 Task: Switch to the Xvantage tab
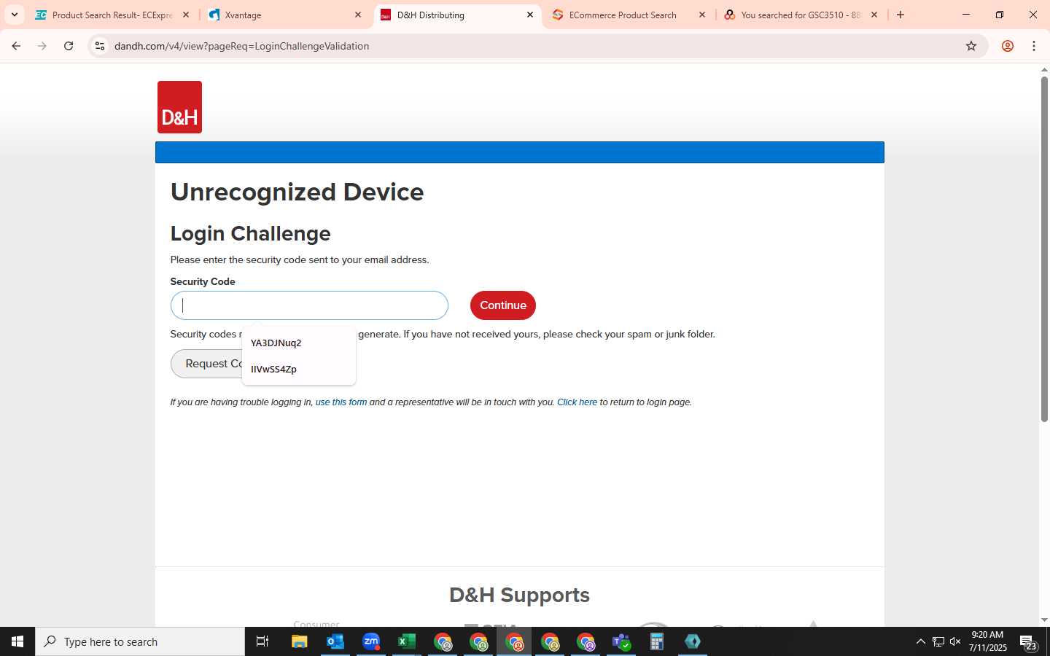click(286, 15)
